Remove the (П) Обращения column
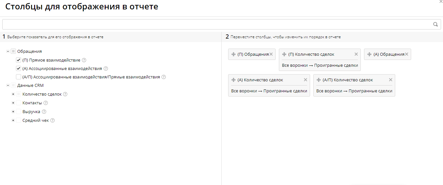Image resolution: width=443 pixels, height=185 pixels. 271,54
